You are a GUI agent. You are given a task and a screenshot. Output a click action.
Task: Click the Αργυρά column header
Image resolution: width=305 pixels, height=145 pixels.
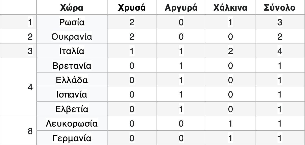(181, 8)
